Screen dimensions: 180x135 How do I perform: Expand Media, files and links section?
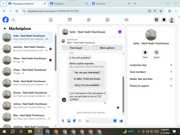(x=151, y=79)
